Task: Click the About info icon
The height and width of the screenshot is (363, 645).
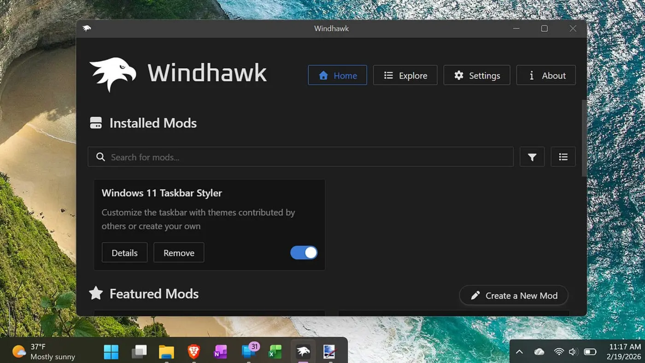Action: 531,75
